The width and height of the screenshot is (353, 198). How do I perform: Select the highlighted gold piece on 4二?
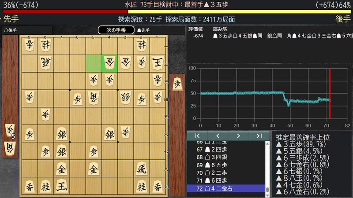point(109,63)
